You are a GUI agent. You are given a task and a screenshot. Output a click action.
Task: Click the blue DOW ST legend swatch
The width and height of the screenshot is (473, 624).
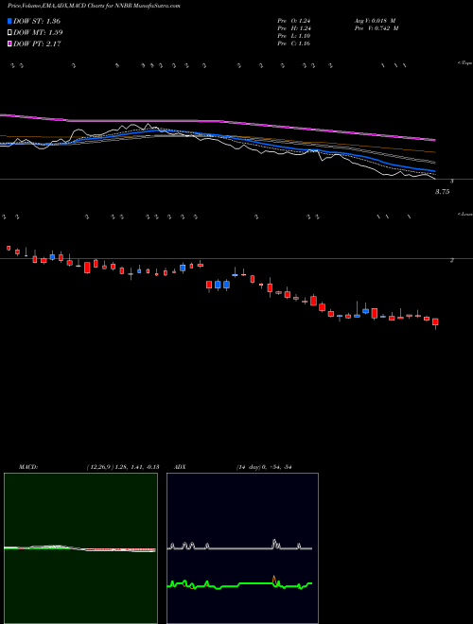click(10, 21)
